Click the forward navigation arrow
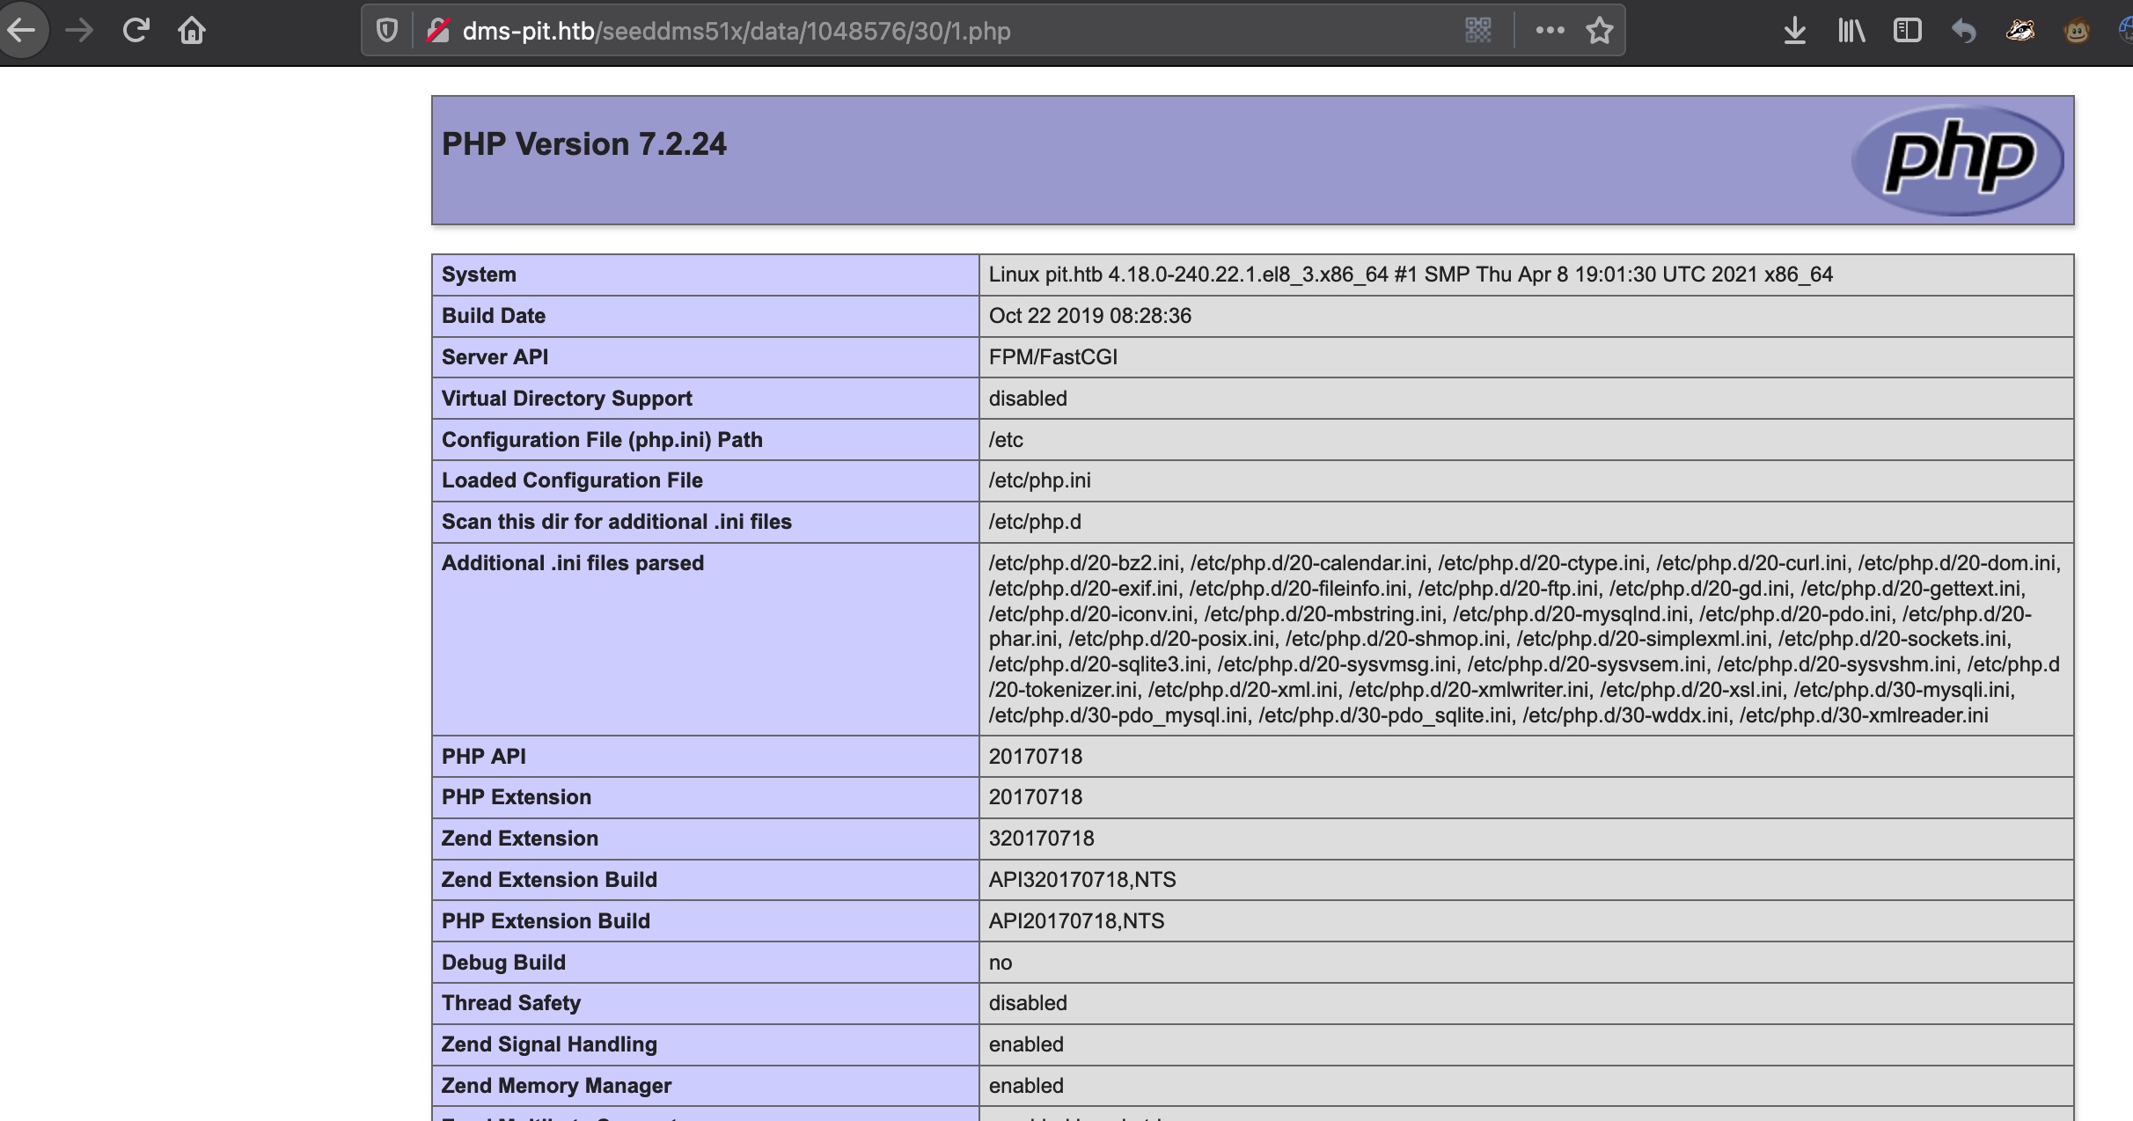 79,31
